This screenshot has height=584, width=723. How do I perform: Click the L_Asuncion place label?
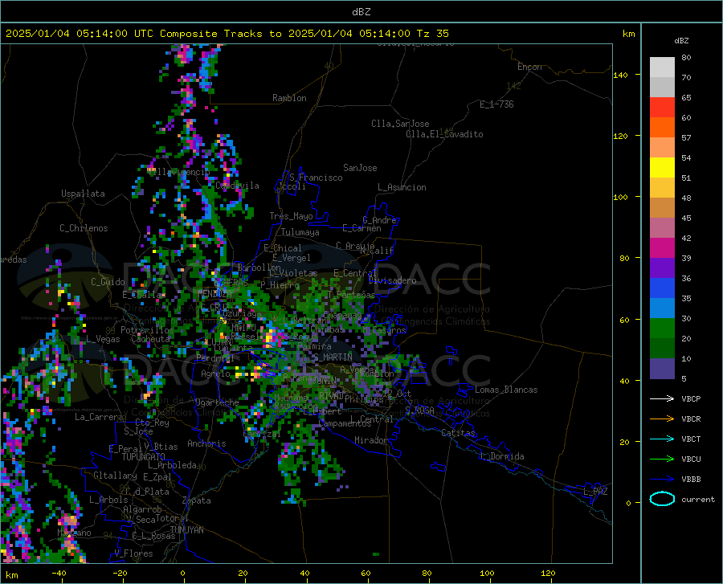402,187
